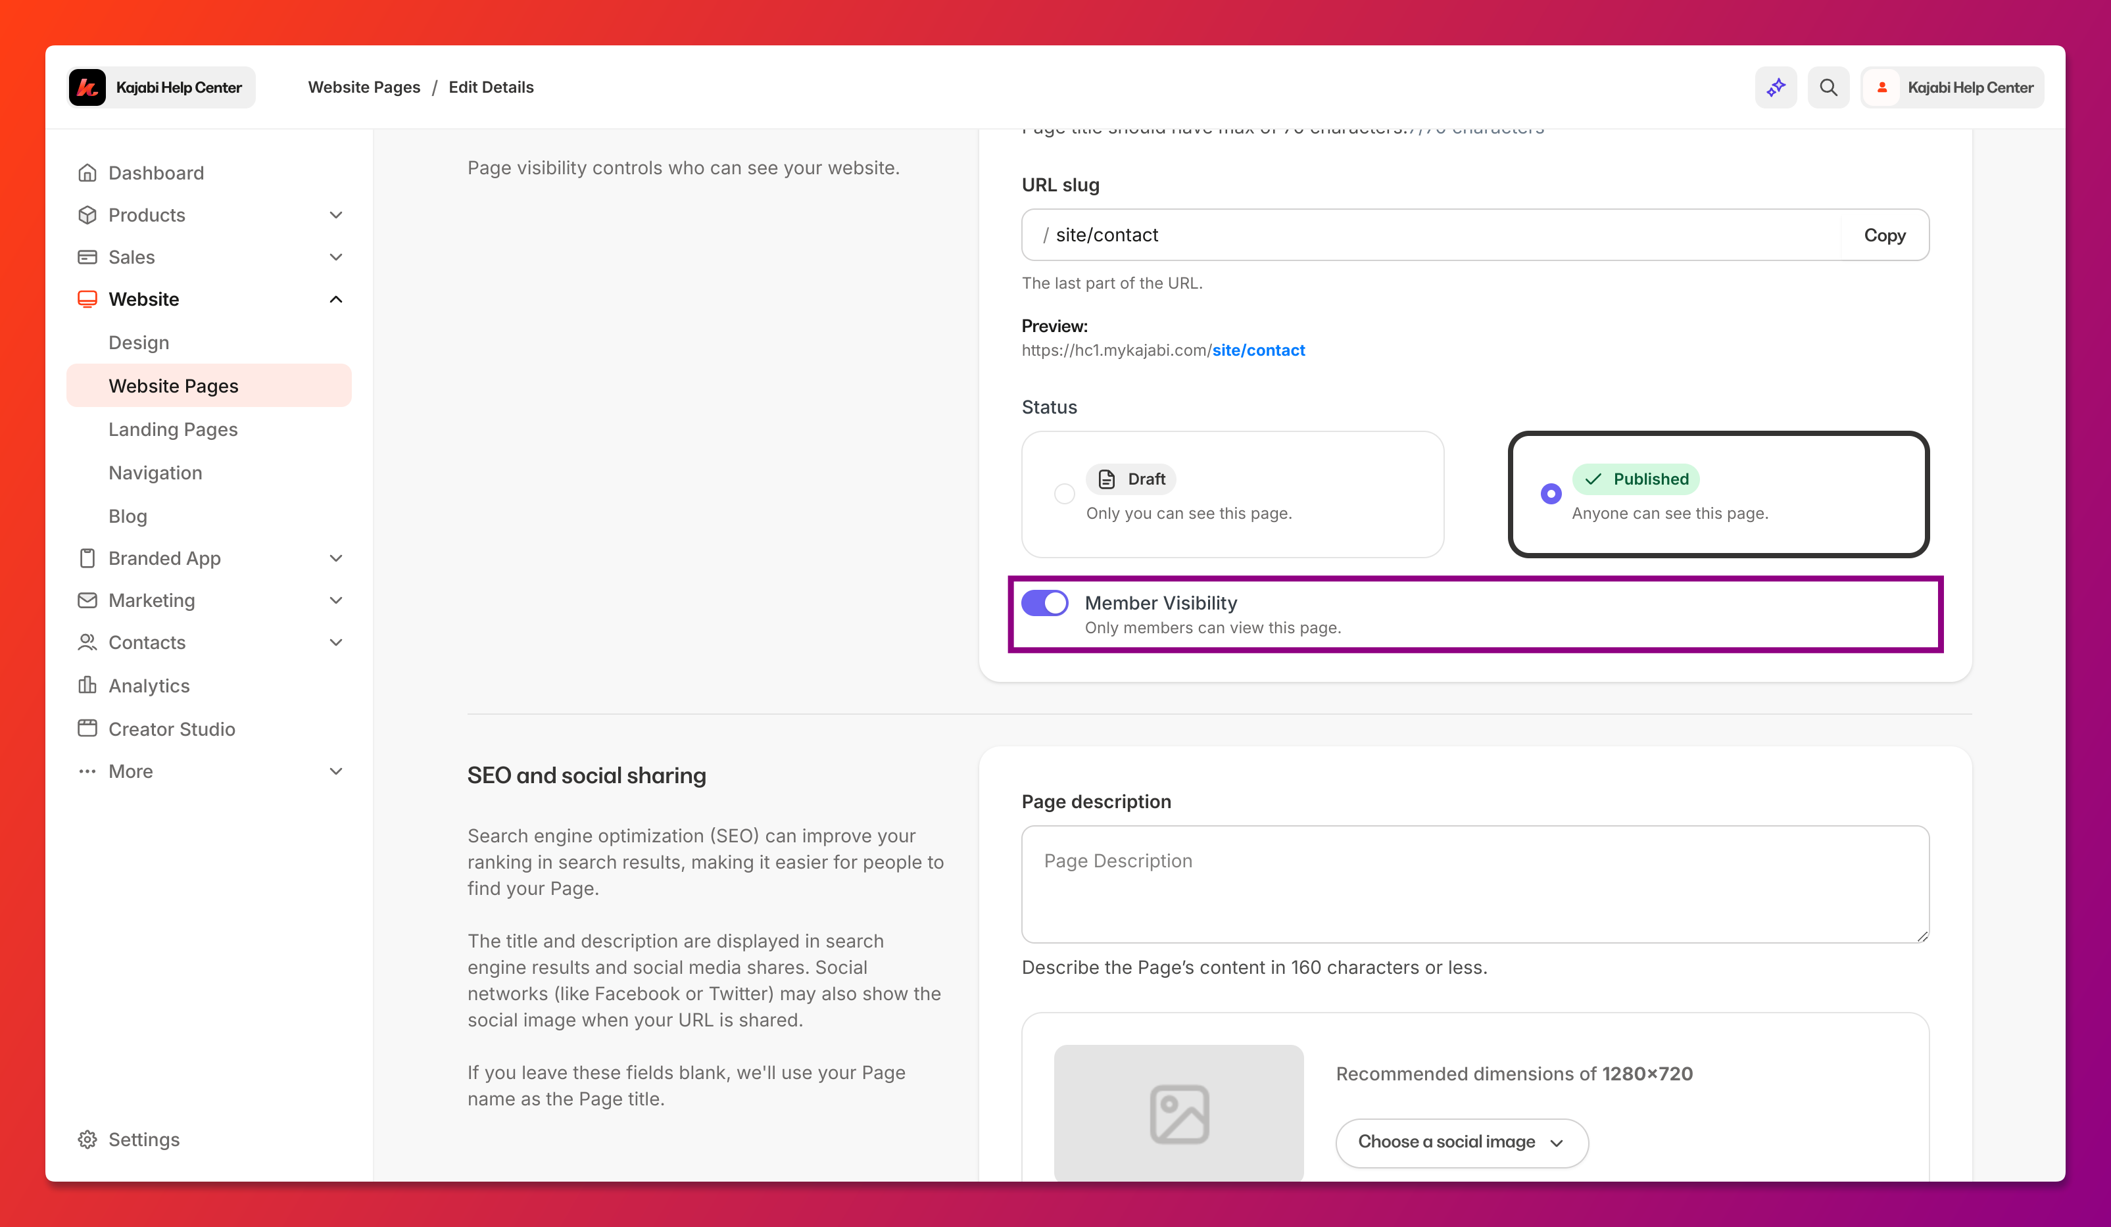Open the AI assistant sparkle icon
Screen dimensions: 2111x1227
tap(1776, 87)
